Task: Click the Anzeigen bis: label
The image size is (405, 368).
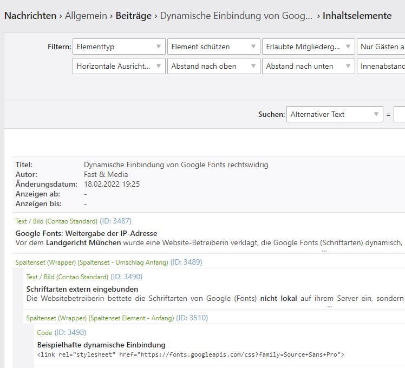Action: [38, 204]
